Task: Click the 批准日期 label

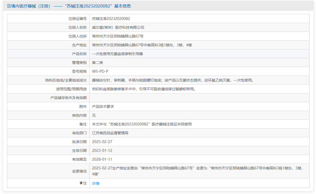Action: [x=79, y=142]
